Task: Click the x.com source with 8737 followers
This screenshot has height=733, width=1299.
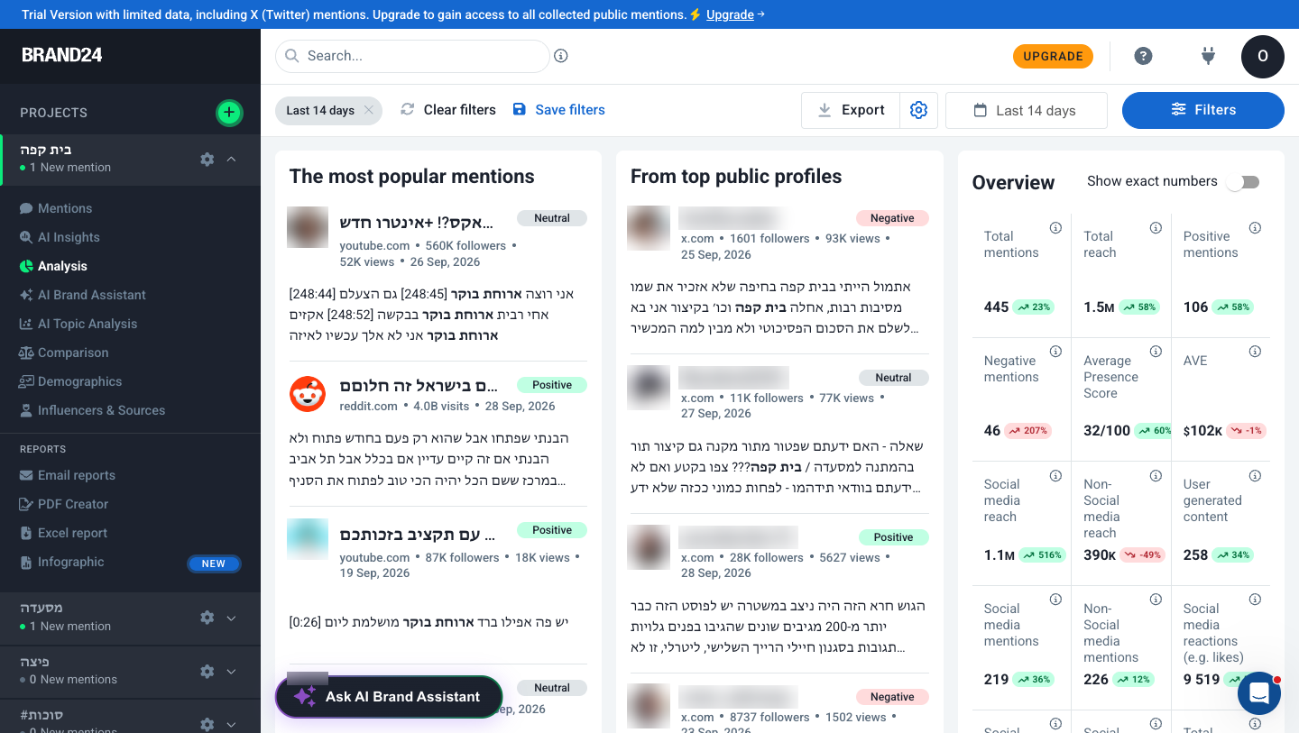Action: point(697,717)
